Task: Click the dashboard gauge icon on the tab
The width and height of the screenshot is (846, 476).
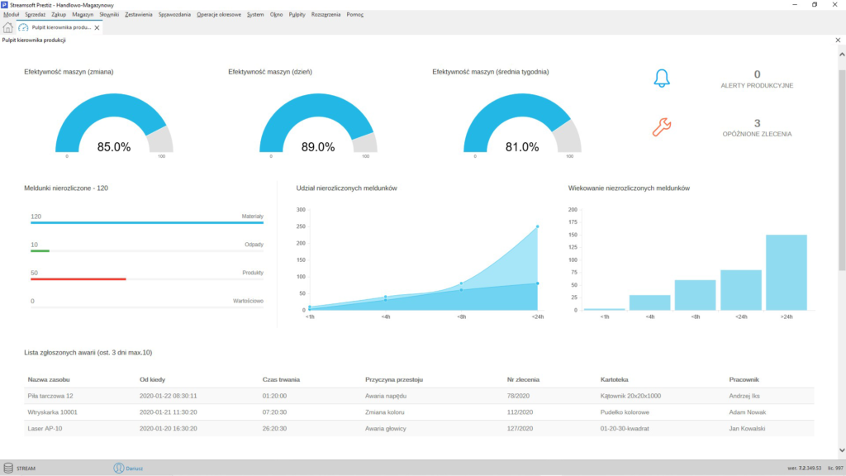Action: click(x=23, y=27)
